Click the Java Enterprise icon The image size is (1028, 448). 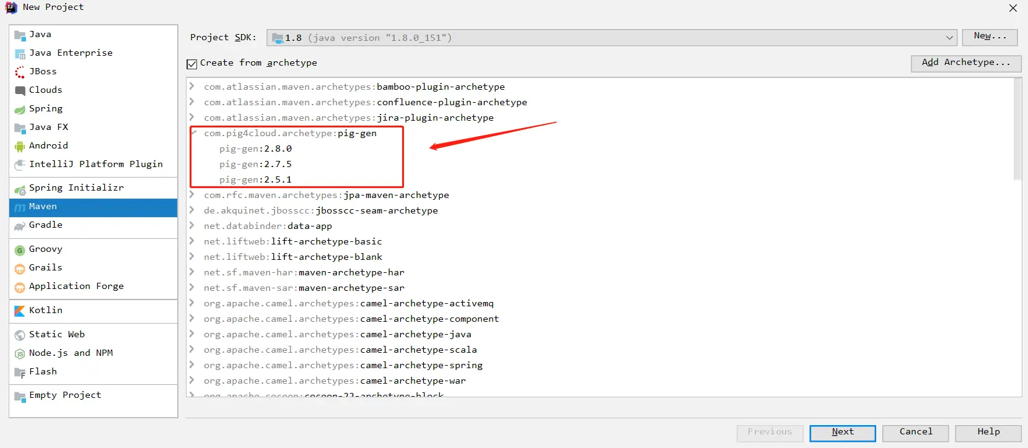coord(20,54)
